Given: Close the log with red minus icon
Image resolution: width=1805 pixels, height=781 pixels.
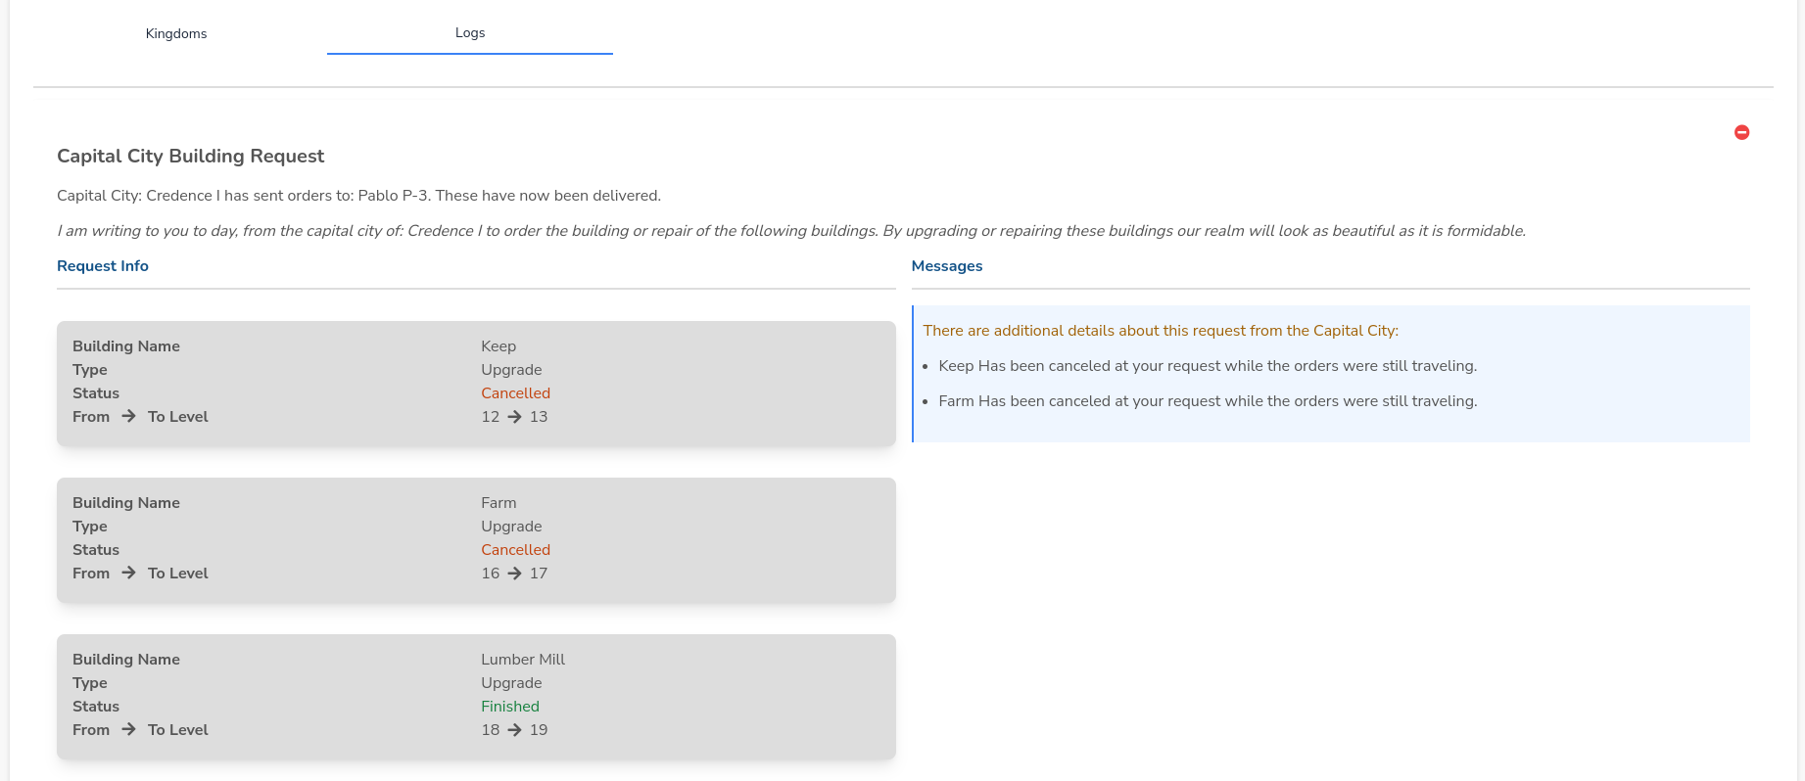Looking at the screenshot, I should (x=1741, y=132).
